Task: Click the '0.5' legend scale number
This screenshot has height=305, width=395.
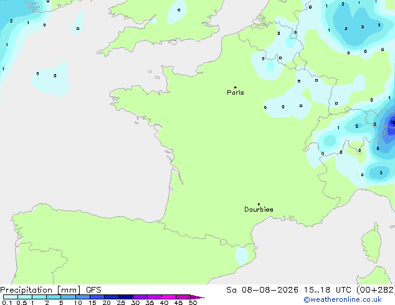Action: [22, 303]
